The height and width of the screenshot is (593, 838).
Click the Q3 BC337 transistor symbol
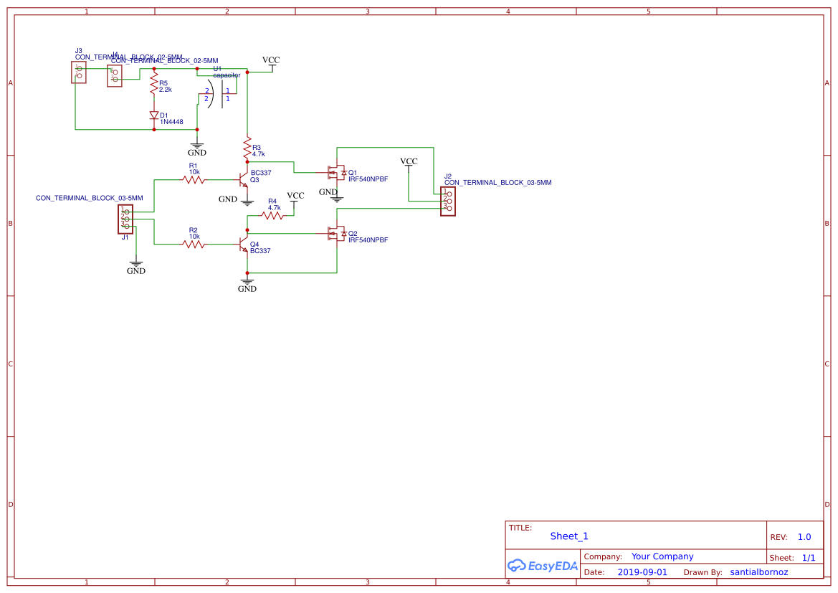click(x=244, y=180)
